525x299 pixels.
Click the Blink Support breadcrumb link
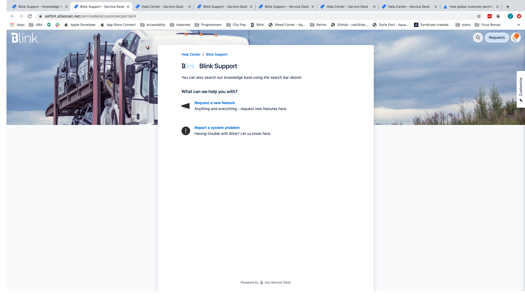tap(217, 55)
